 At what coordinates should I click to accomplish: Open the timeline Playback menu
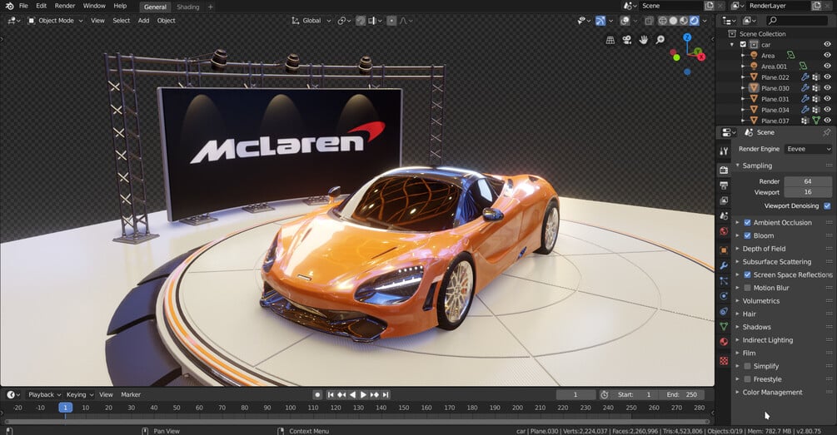(44, 394)
